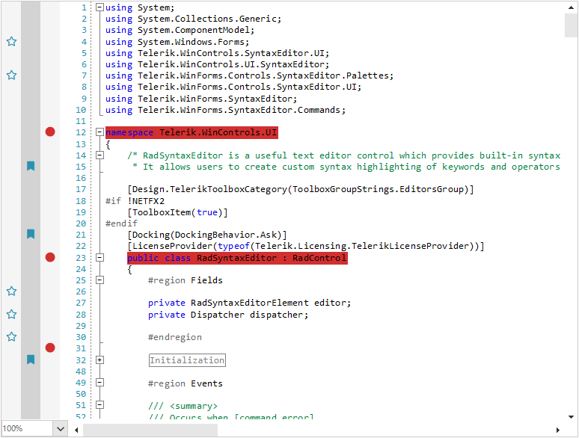Click the horizontal scrollbar thumb

(x=150, y=430)
